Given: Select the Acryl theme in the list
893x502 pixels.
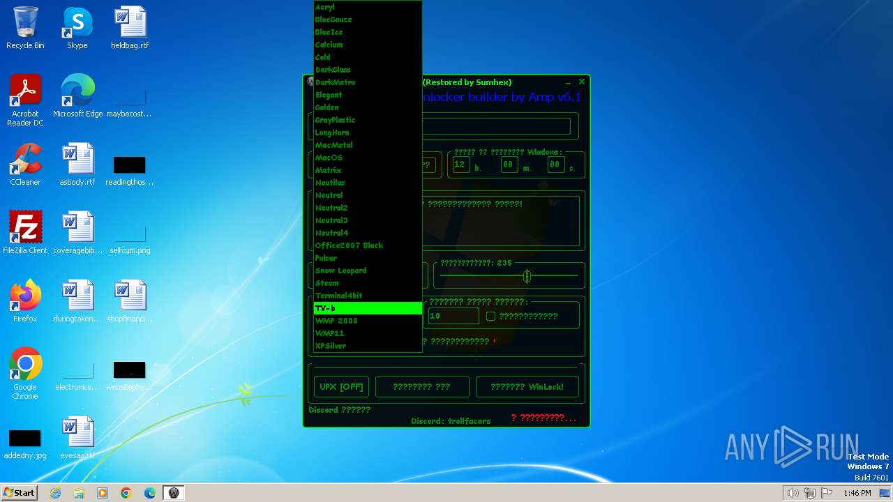Looking at the screenshot, I should pos(368,7).
